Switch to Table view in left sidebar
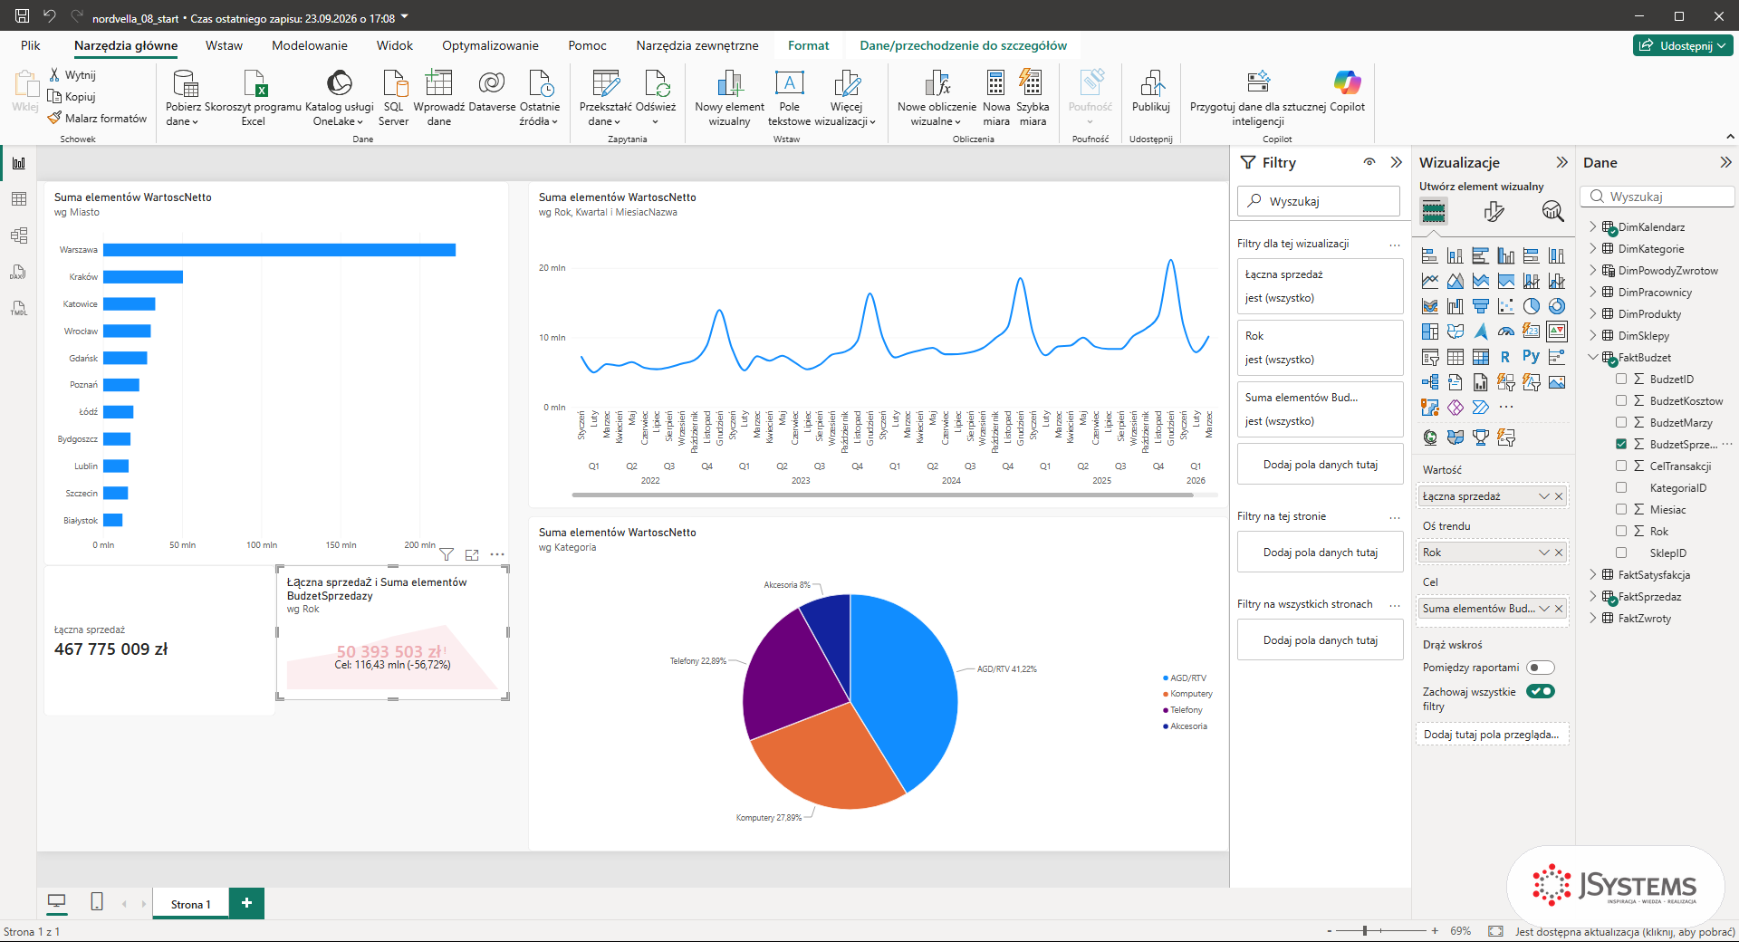 19,199
